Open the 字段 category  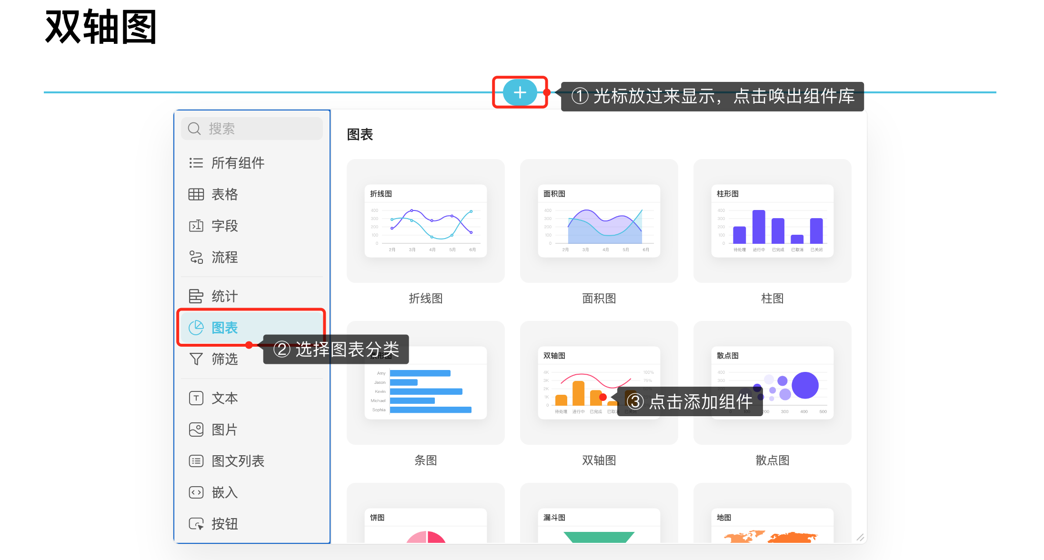click(x=252, y=226)
